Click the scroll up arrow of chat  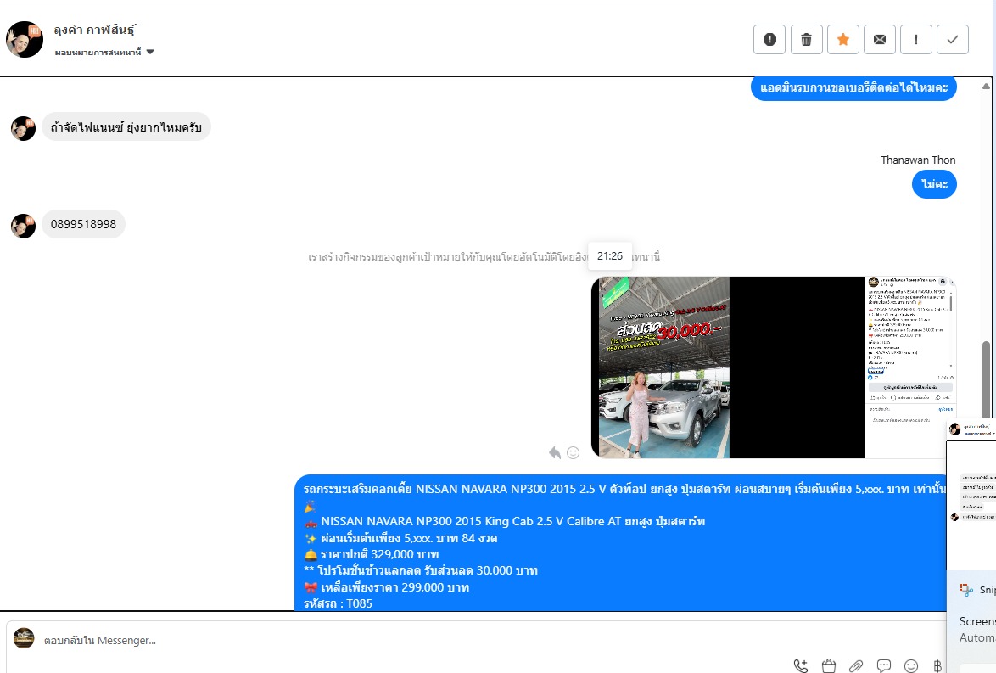986,87
